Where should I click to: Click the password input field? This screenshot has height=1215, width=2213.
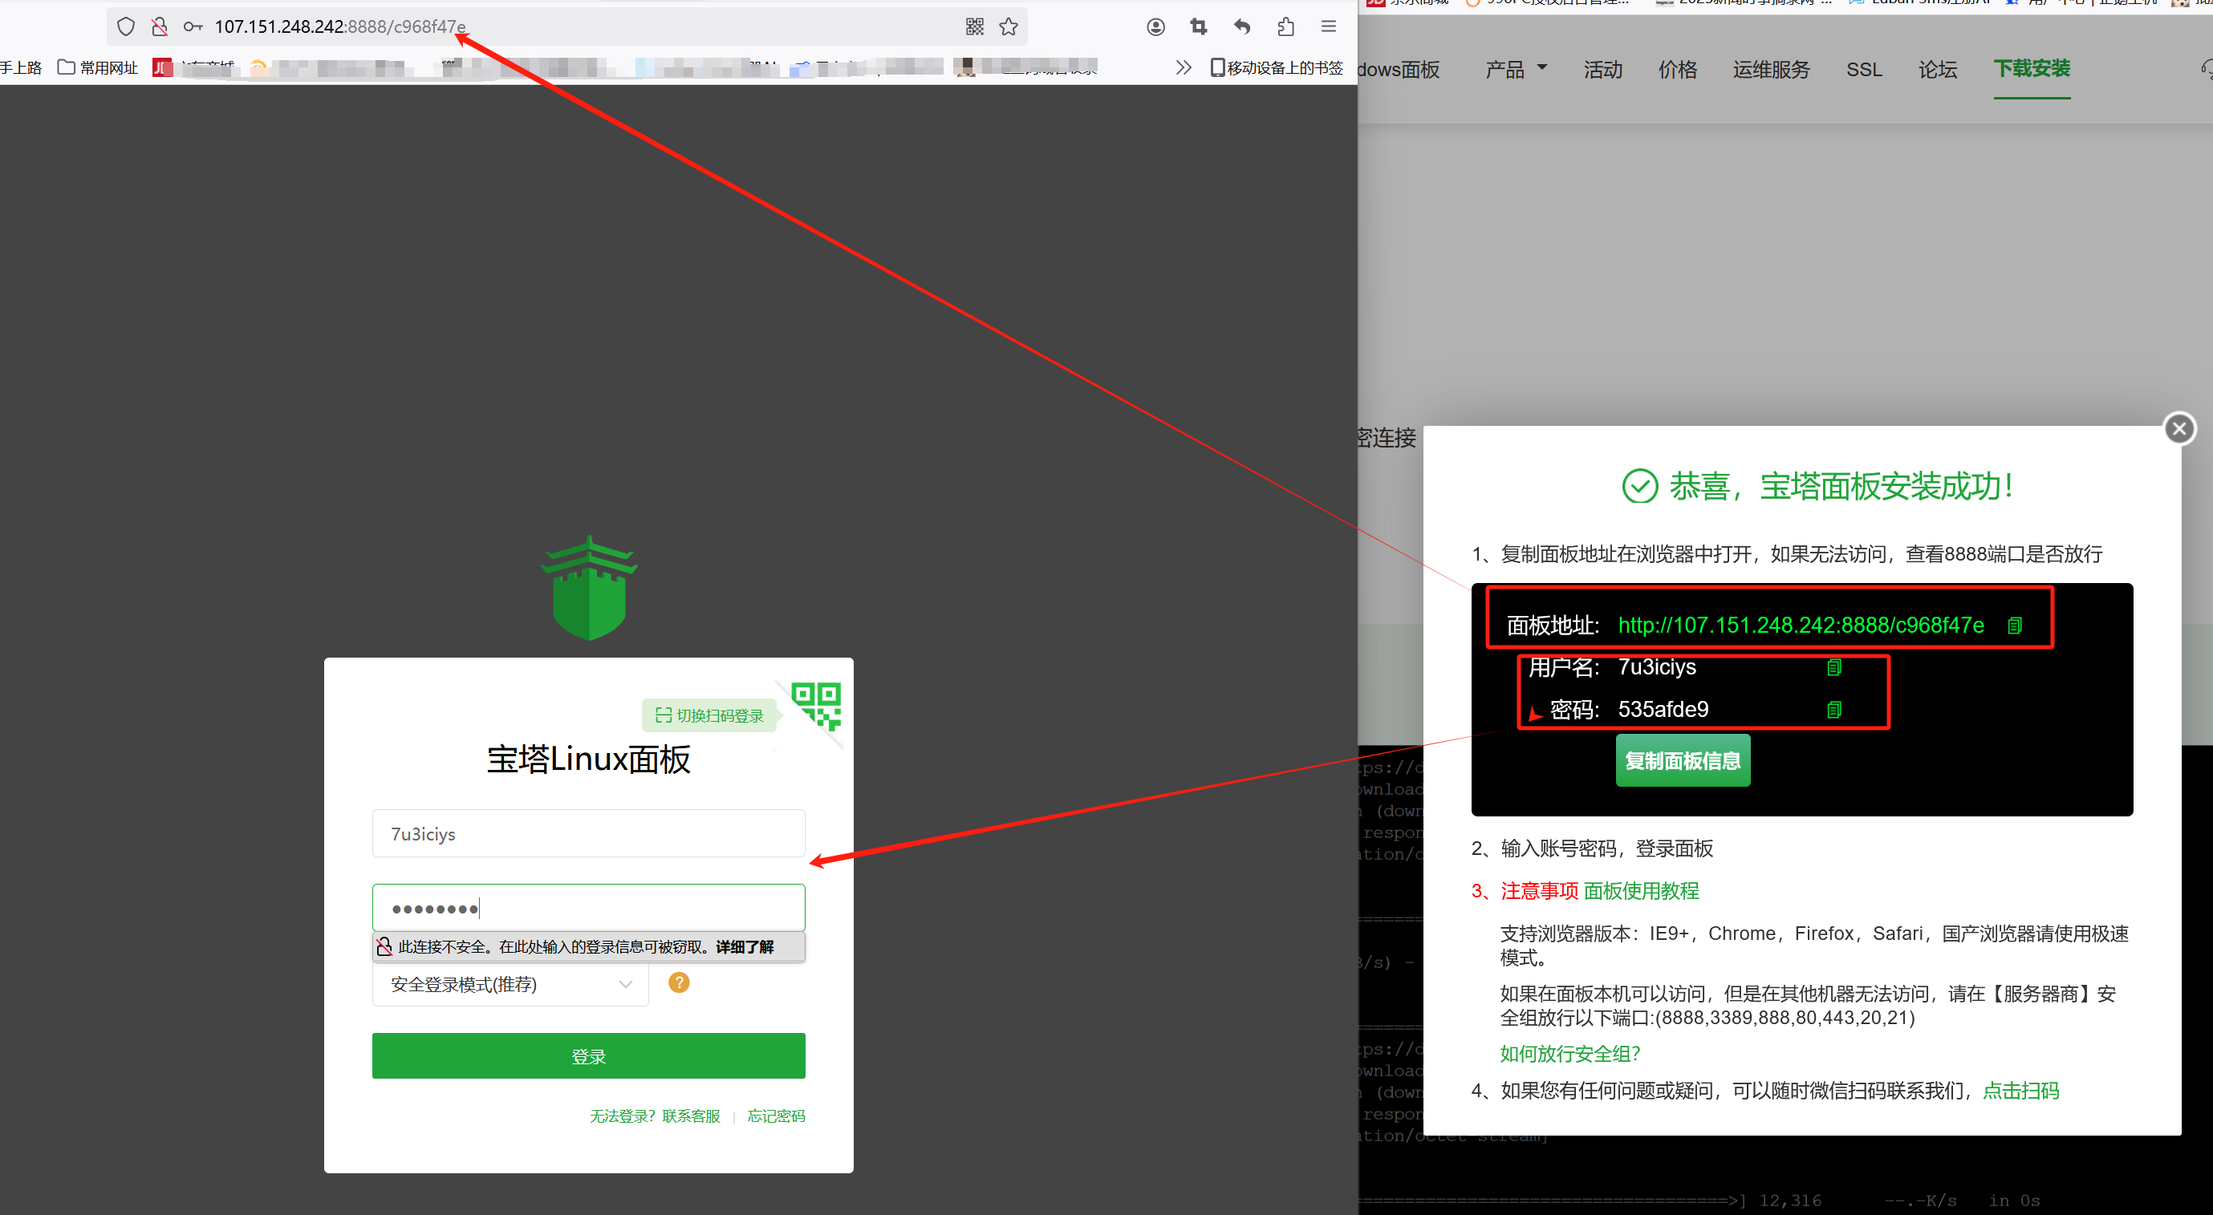coord(588,908)
